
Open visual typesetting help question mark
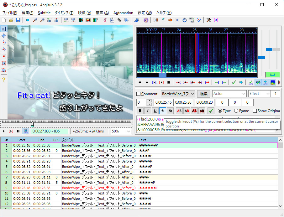click(4, 79)
